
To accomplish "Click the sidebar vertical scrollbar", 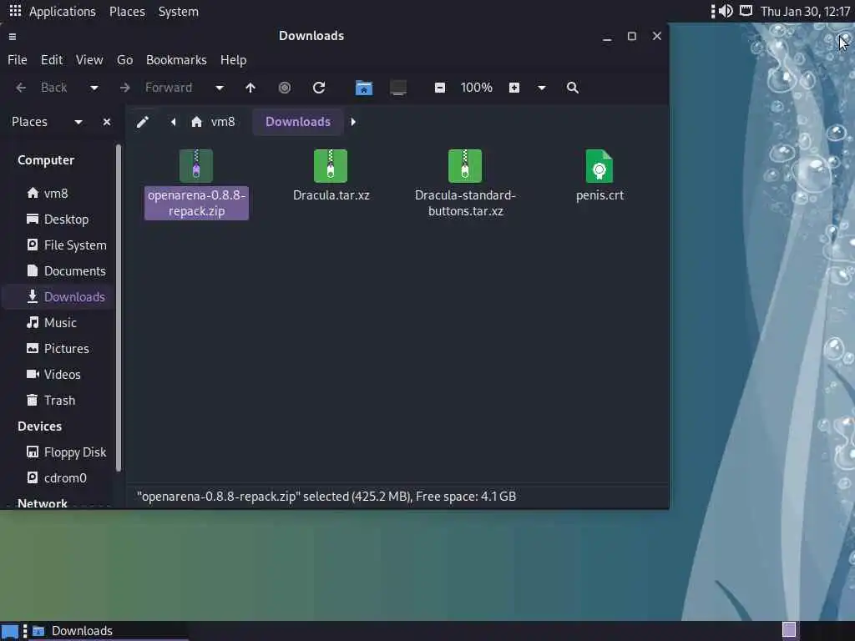I will (x=119, y=308).
